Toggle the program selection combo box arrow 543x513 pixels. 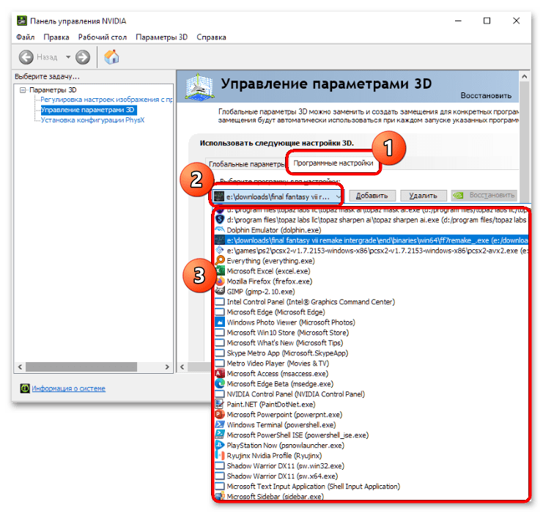338,196
